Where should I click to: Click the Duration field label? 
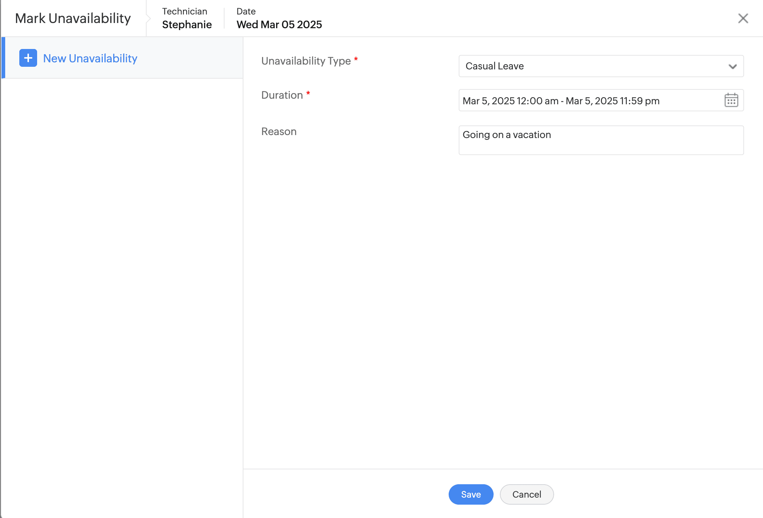click(282, 95)
